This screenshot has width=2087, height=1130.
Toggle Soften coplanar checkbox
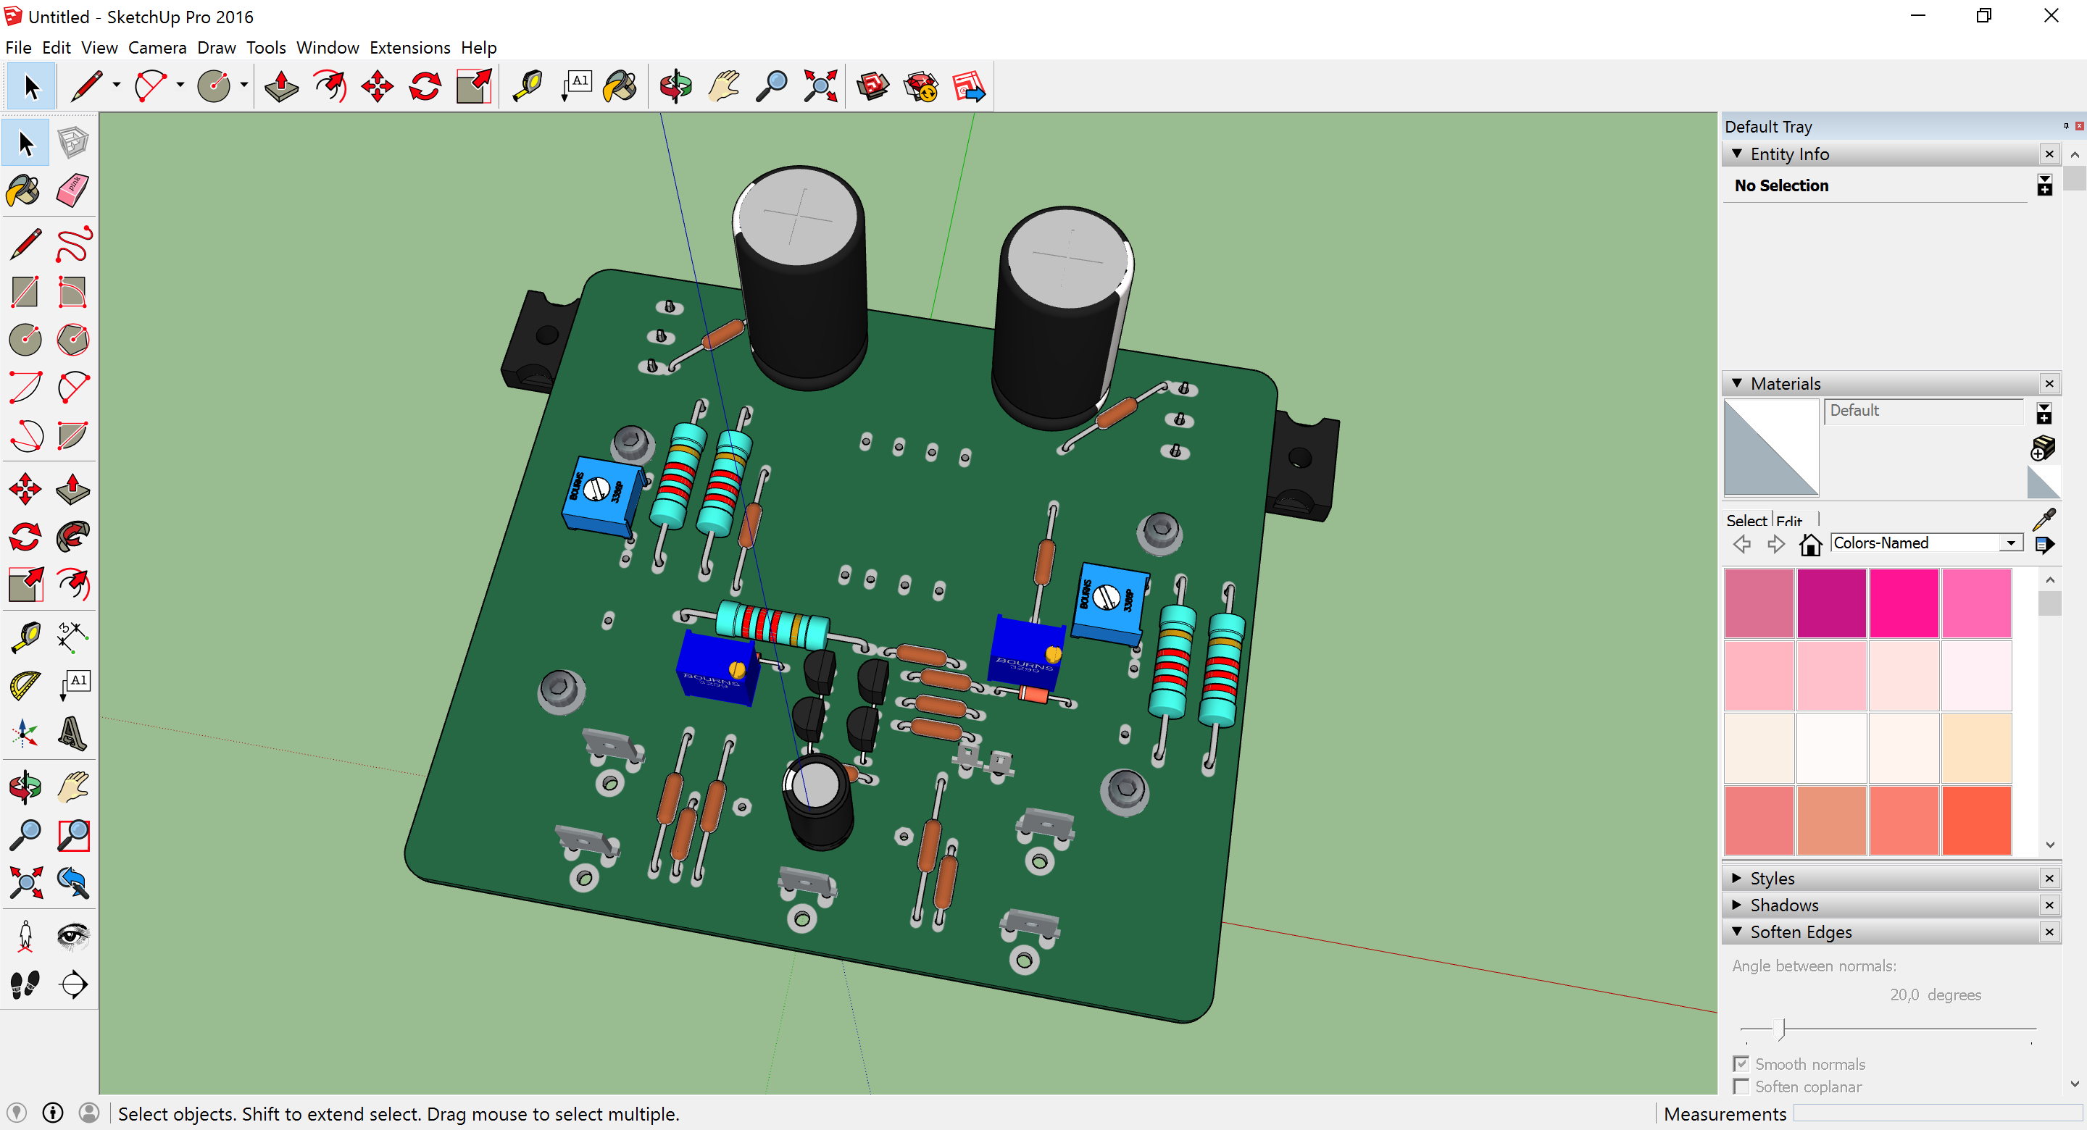1740,1087
